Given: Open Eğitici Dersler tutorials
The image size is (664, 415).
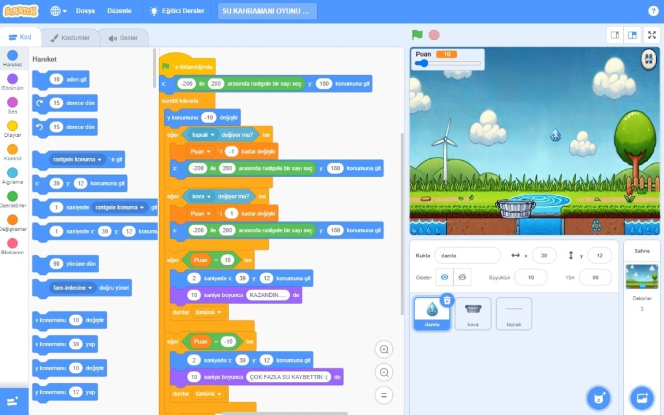Looking at the screenshot, I should (177, 11).
